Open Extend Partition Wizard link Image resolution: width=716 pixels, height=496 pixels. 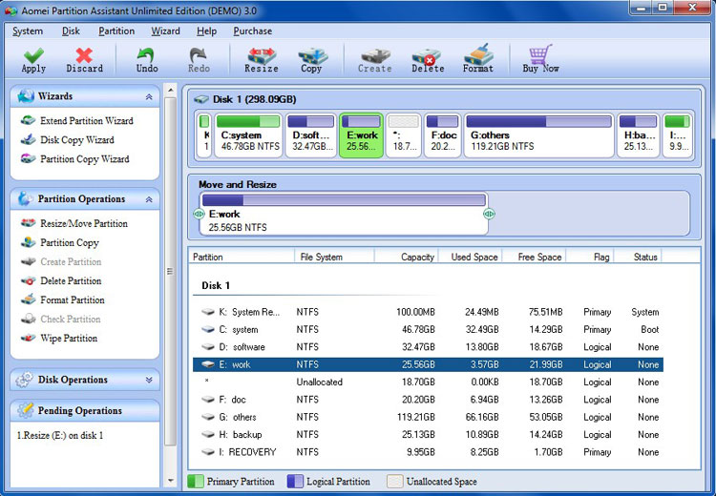pyautogui.click(x=86, y=121)
